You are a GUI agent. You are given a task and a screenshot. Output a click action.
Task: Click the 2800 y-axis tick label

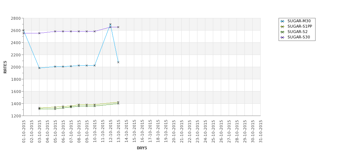pyautogui.click(x=16, y=18)
